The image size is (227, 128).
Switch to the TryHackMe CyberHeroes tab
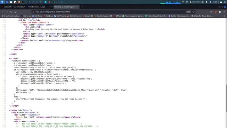[13, 7]
